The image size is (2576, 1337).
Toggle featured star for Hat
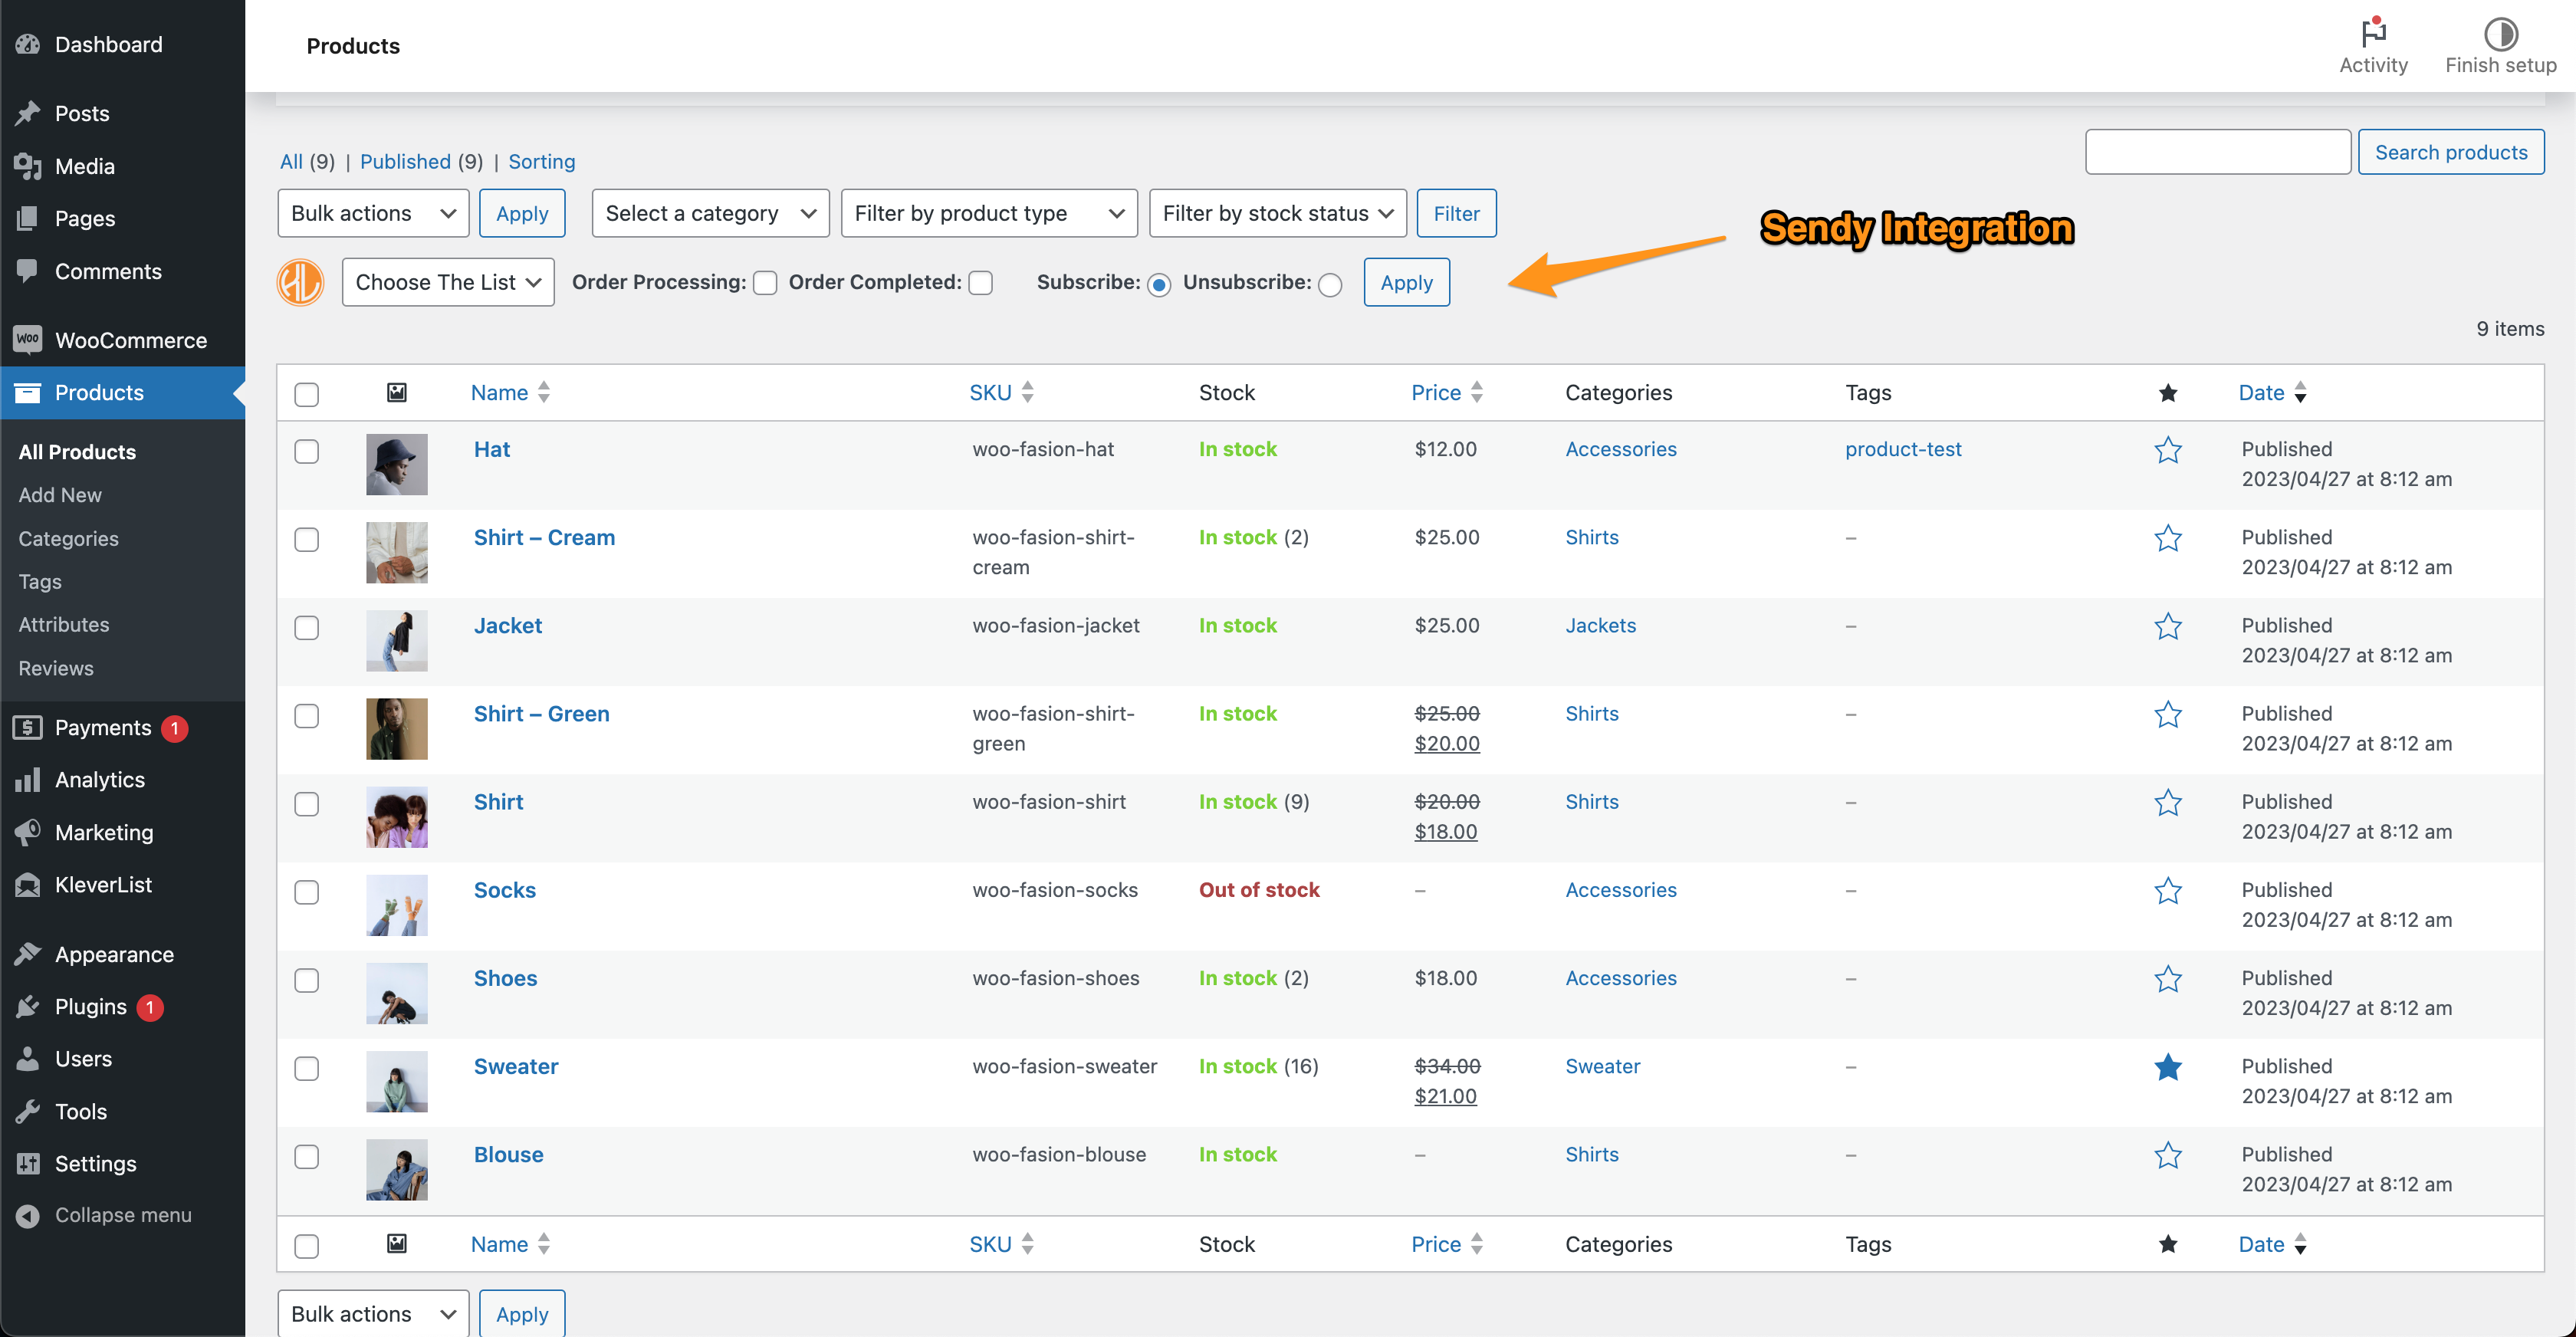coord(2167,450)
